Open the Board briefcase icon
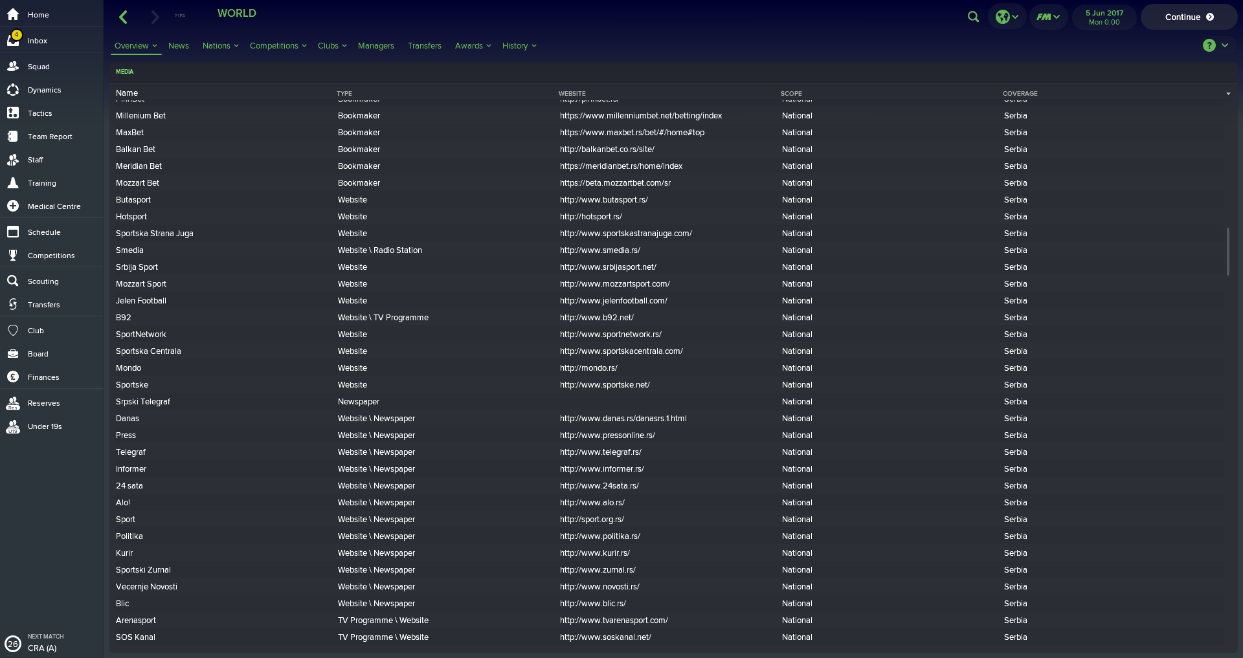The image size is (1243, 658). click(x=13, y=354)
